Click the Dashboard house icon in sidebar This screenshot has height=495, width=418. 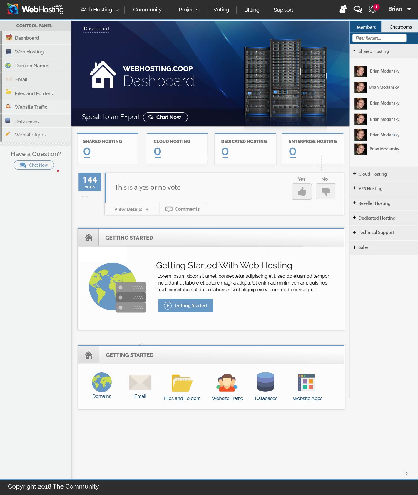coord(9,38)
